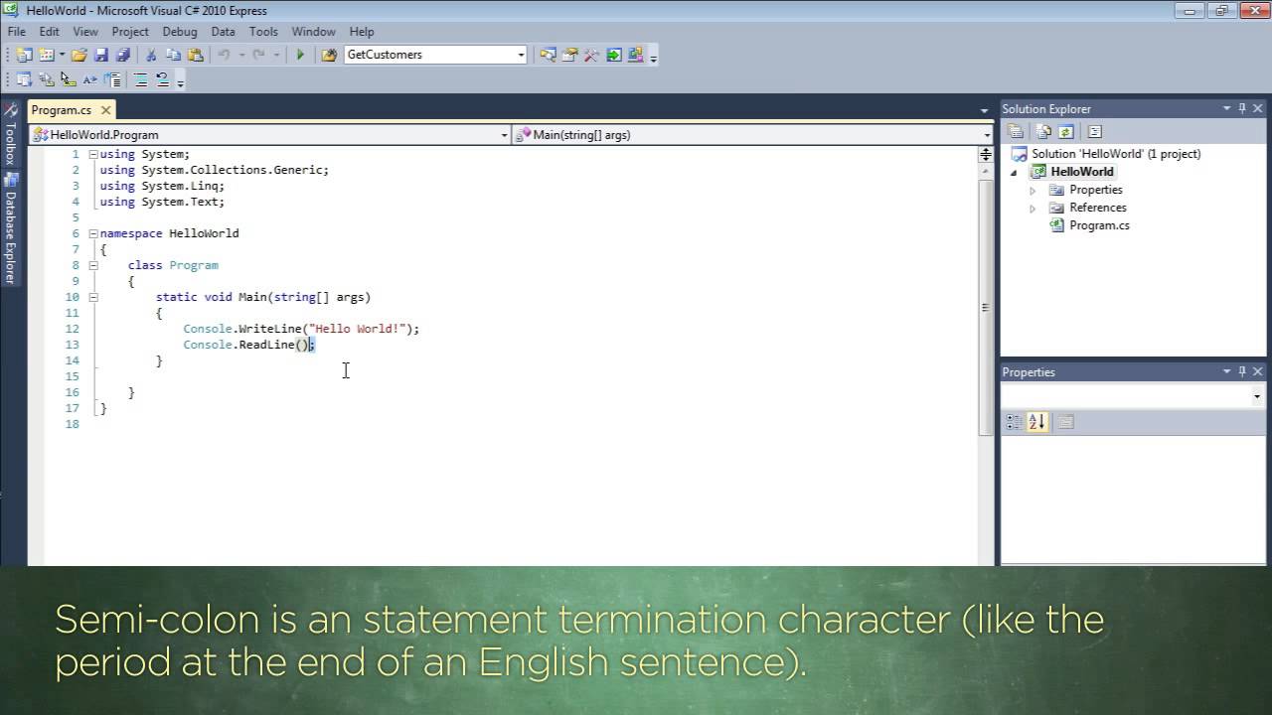Open the Help menu
This screenshot has width=1272, height=715.
[x=362, y=32]
